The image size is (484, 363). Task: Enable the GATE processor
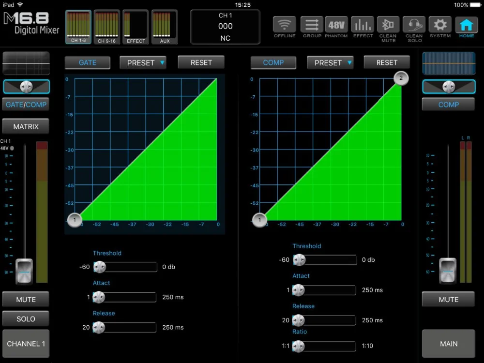tap(87, 62)
